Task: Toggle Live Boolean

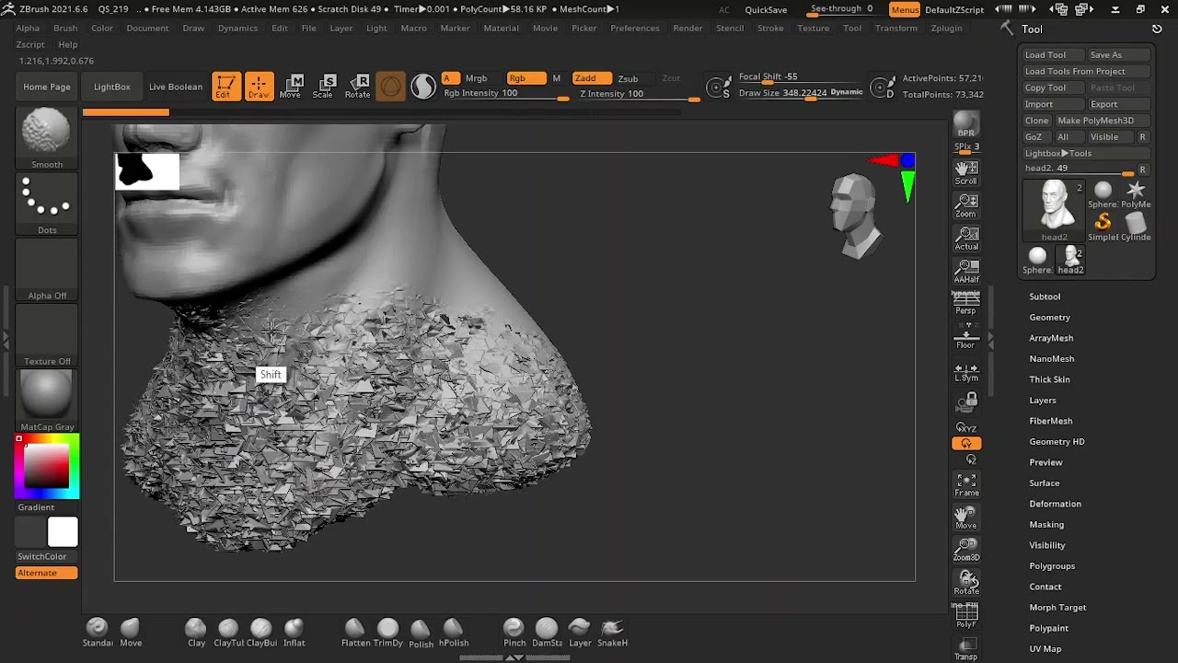Action: click(175, 87)
